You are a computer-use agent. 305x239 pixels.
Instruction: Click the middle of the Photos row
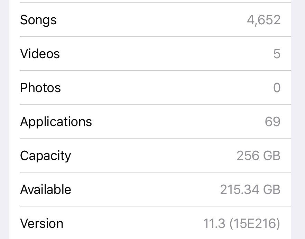tap(150, 87)
